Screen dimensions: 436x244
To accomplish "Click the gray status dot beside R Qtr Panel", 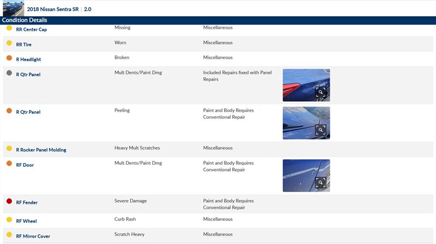I will [x=9, y=73].
